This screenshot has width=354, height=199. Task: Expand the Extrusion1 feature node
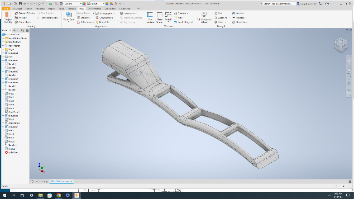click(3, 53)
